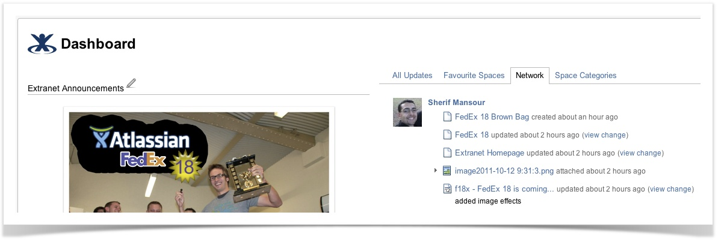The height and width of the screenshot is (242, 721).
Task: Click view change for FedEx 18
Action: [x=605, y=135]
